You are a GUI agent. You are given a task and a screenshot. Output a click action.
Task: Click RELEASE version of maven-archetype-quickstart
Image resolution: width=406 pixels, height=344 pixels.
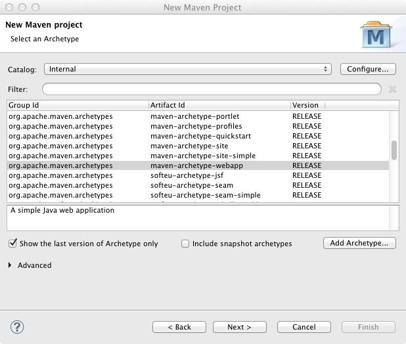point(307,136)
